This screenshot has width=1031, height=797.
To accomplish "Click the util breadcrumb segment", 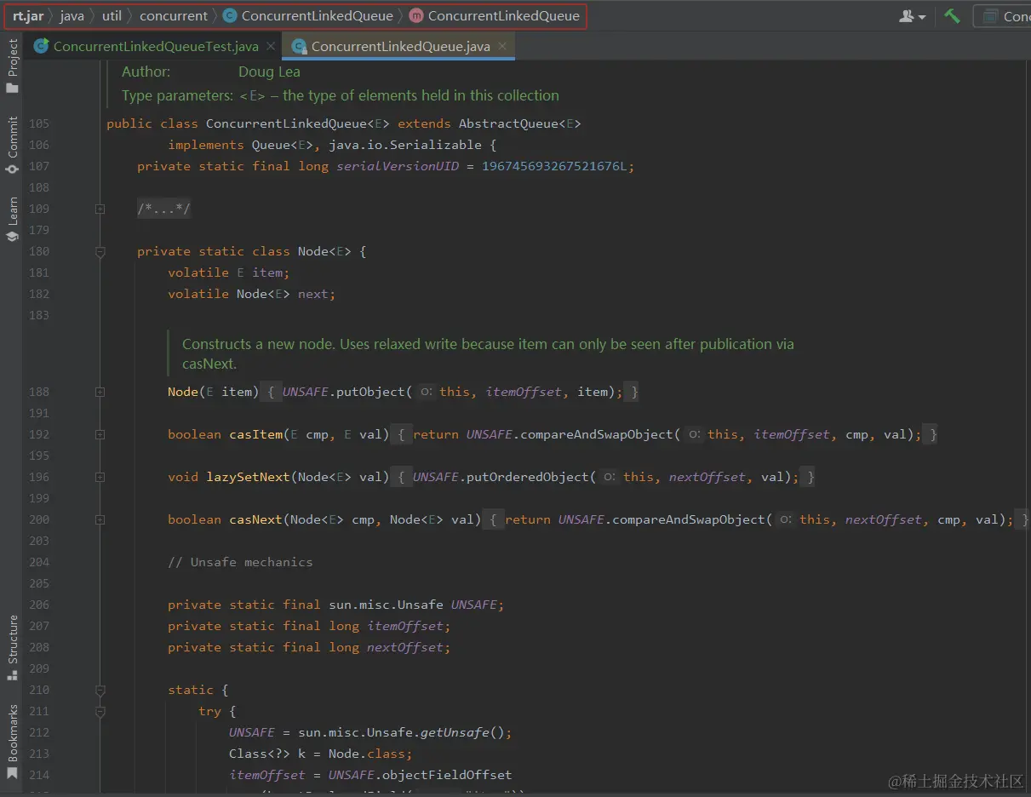I will [x=112, y=15].
